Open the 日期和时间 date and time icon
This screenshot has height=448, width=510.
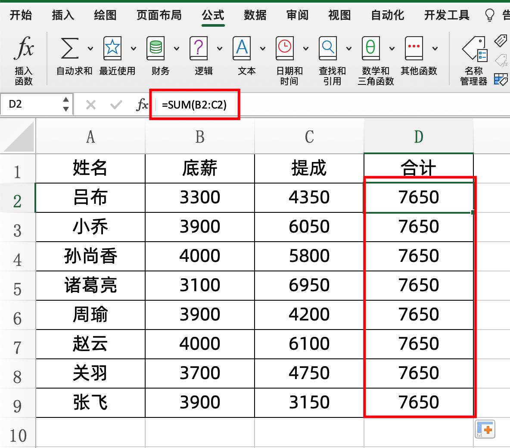pos(285,48)
